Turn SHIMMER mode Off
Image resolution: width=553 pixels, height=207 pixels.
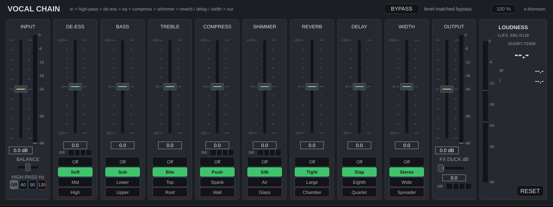(265, 162)
